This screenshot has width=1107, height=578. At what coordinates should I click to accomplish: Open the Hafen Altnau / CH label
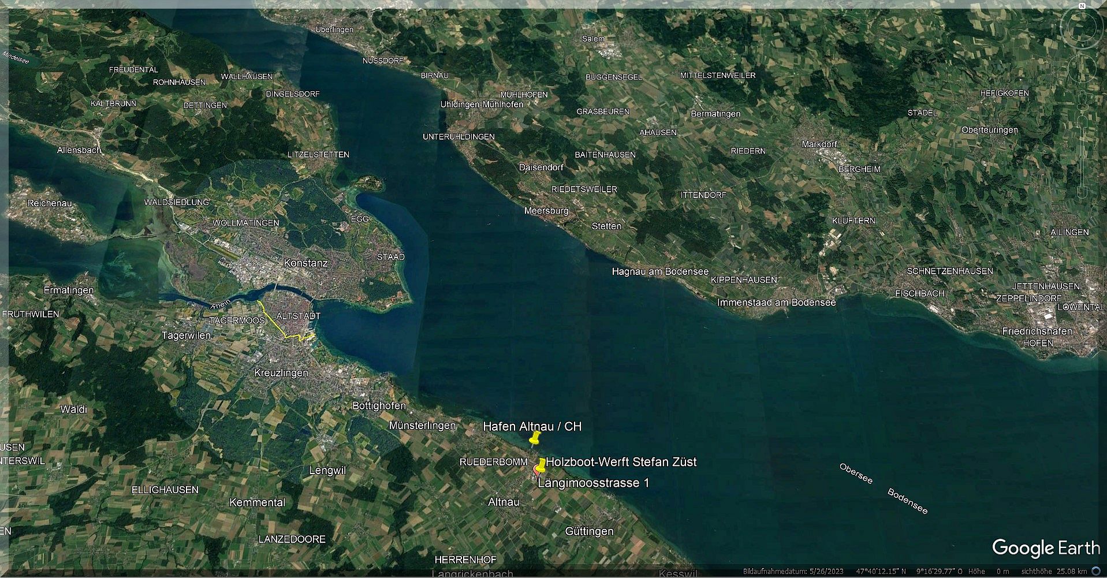click(532, 426)
